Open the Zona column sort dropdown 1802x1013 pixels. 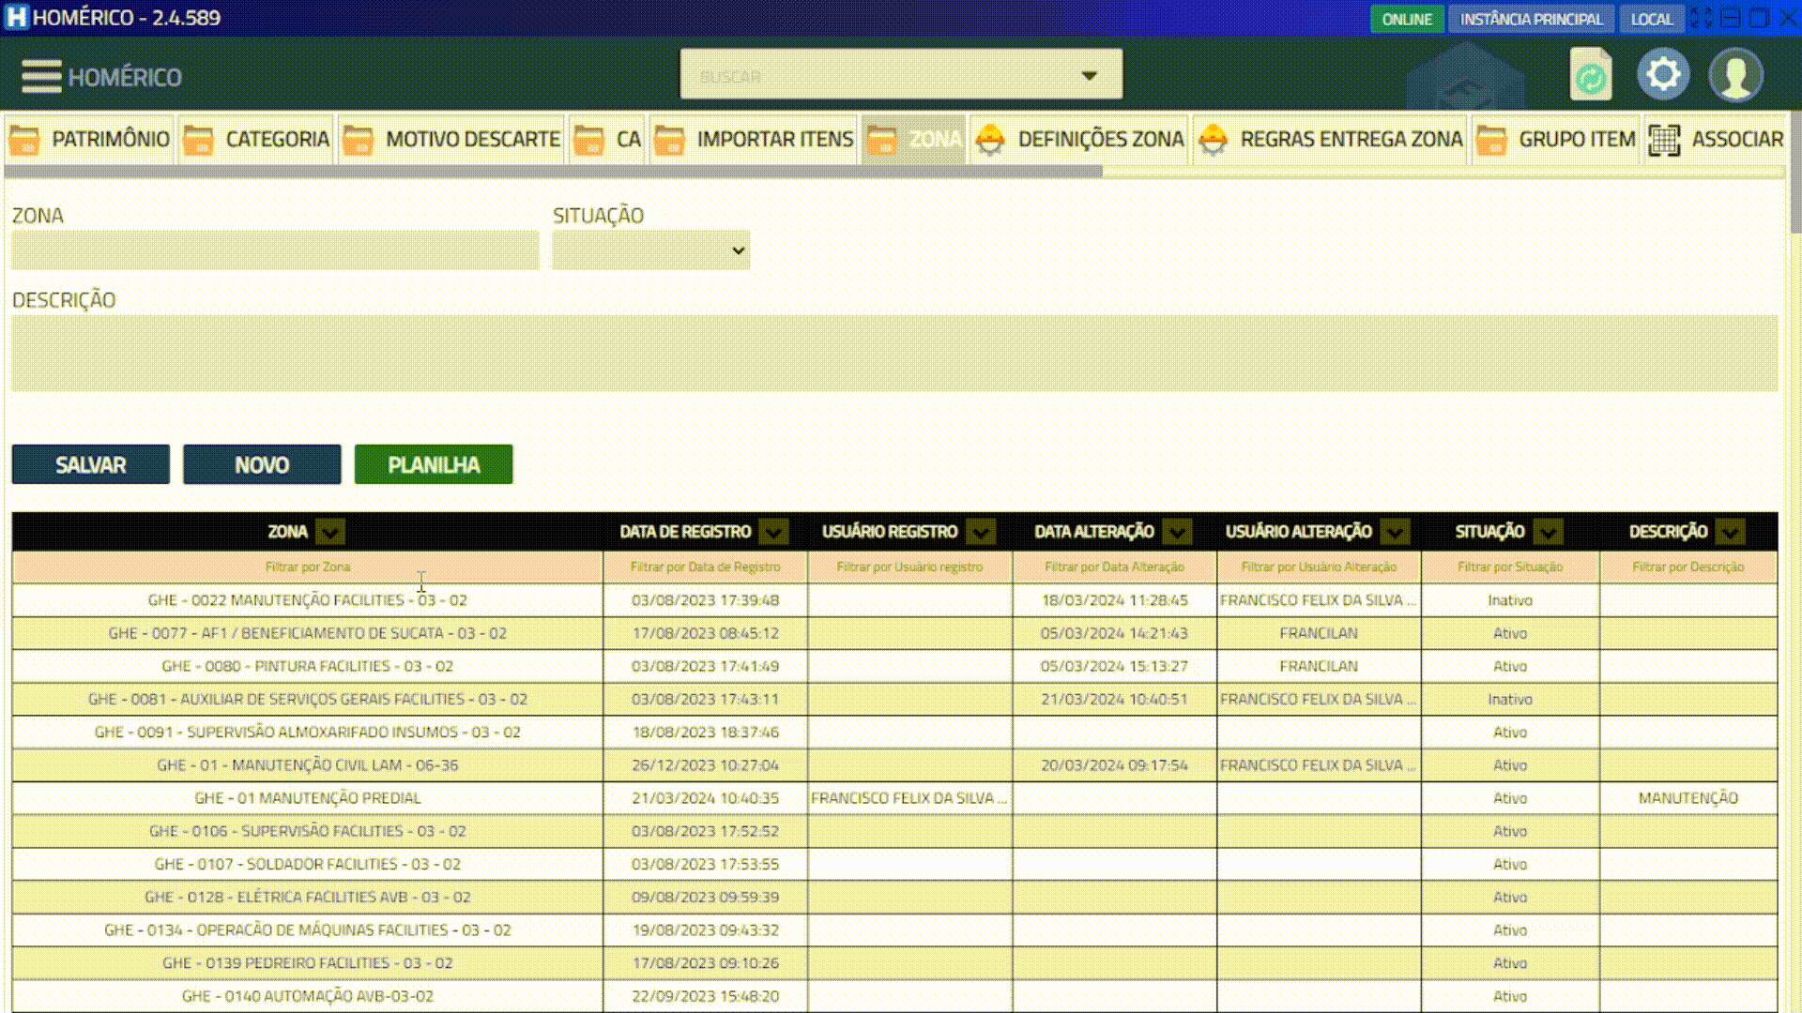click(x=329, y=532)
